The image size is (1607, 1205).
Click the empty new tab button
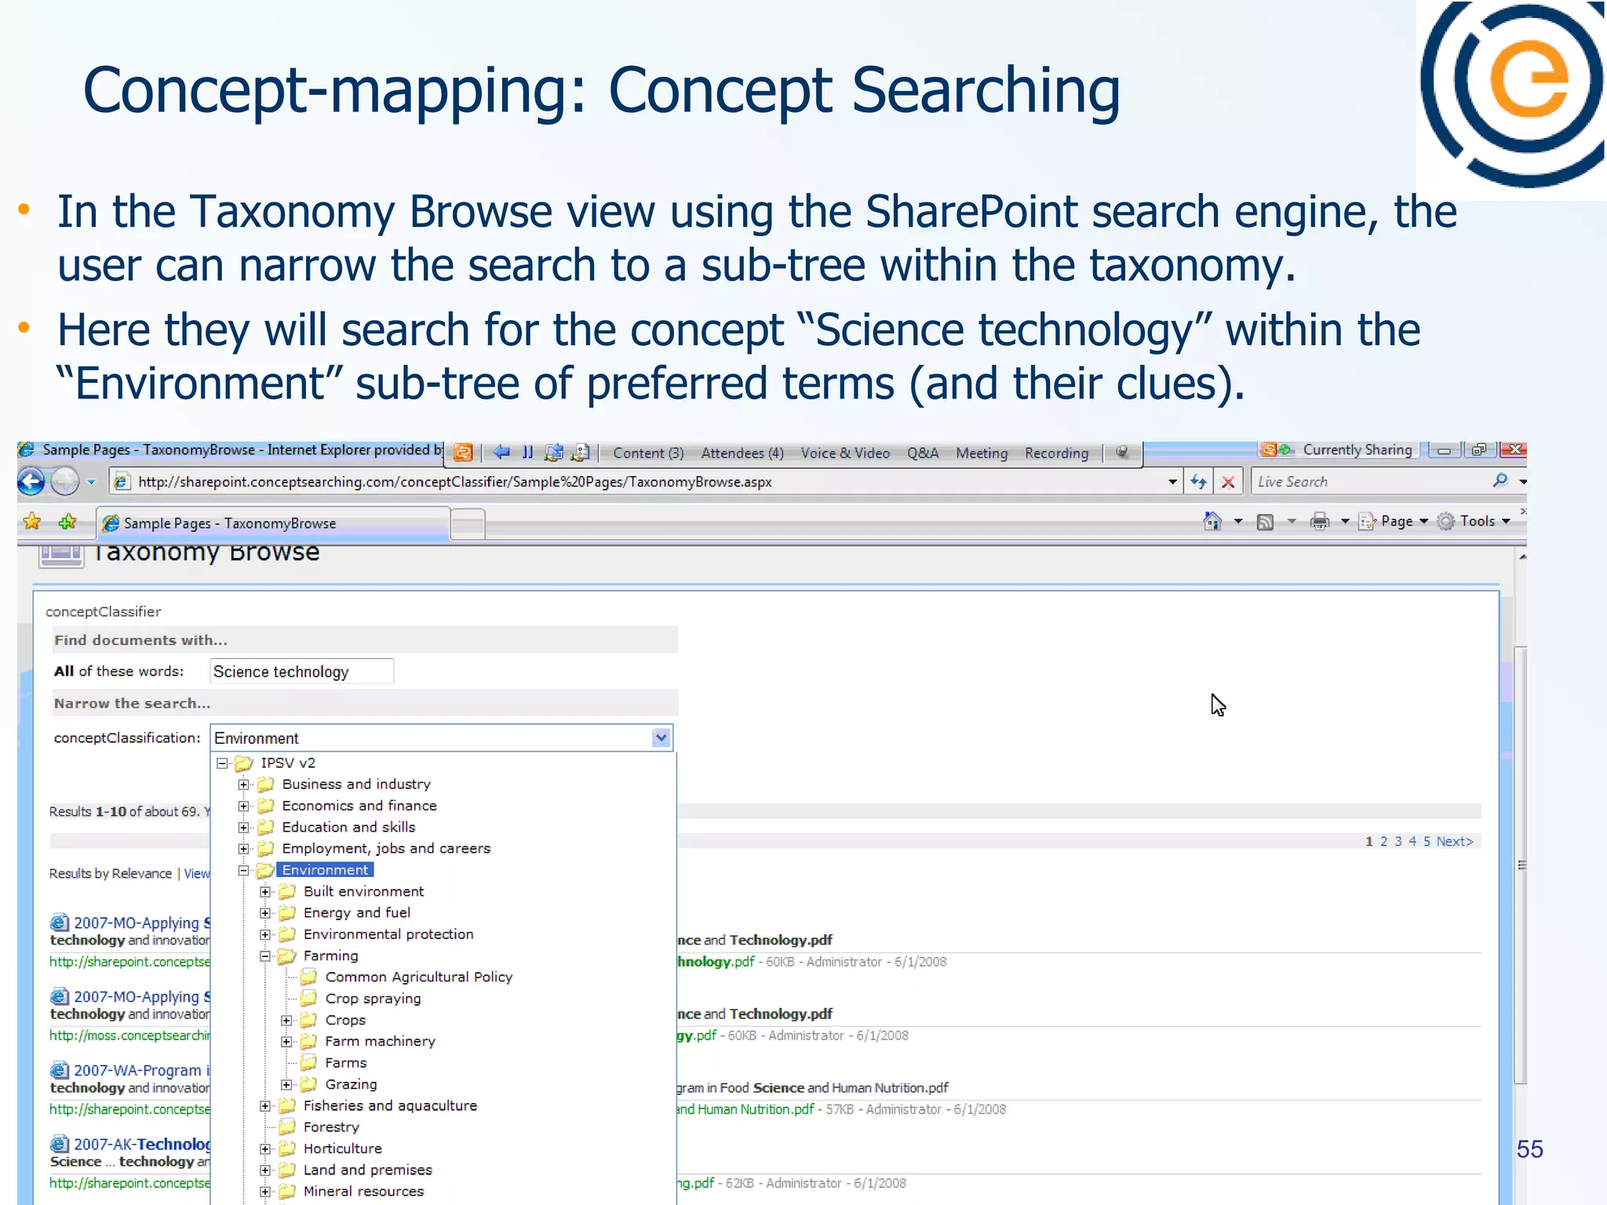click(x=468, y=523)
